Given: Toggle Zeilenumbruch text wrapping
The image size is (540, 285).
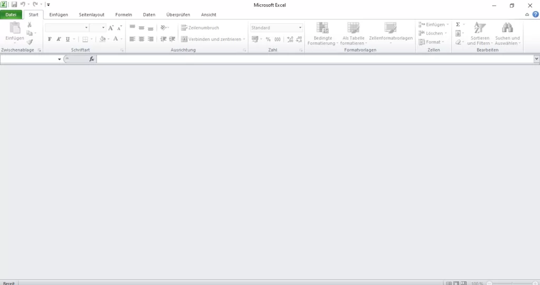Looking at the screenshot, I should 199,27.
